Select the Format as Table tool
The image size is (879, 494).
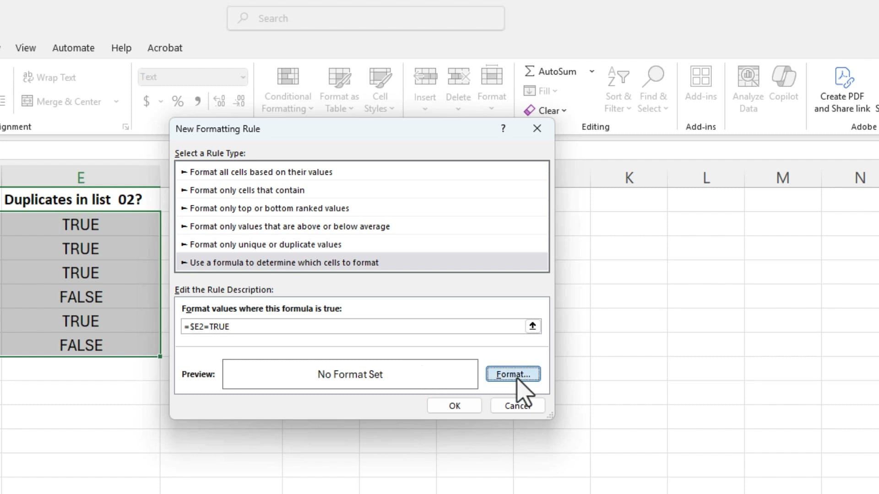click(x=339, y=89)
